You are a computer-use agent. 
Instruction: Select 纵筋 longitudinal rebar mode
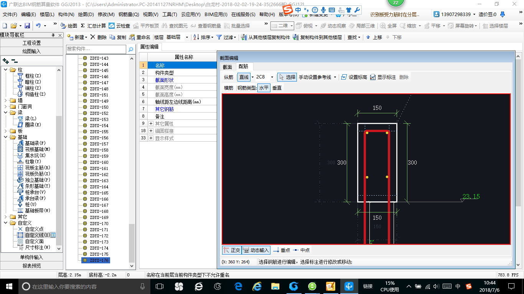(x=229, y=77)
